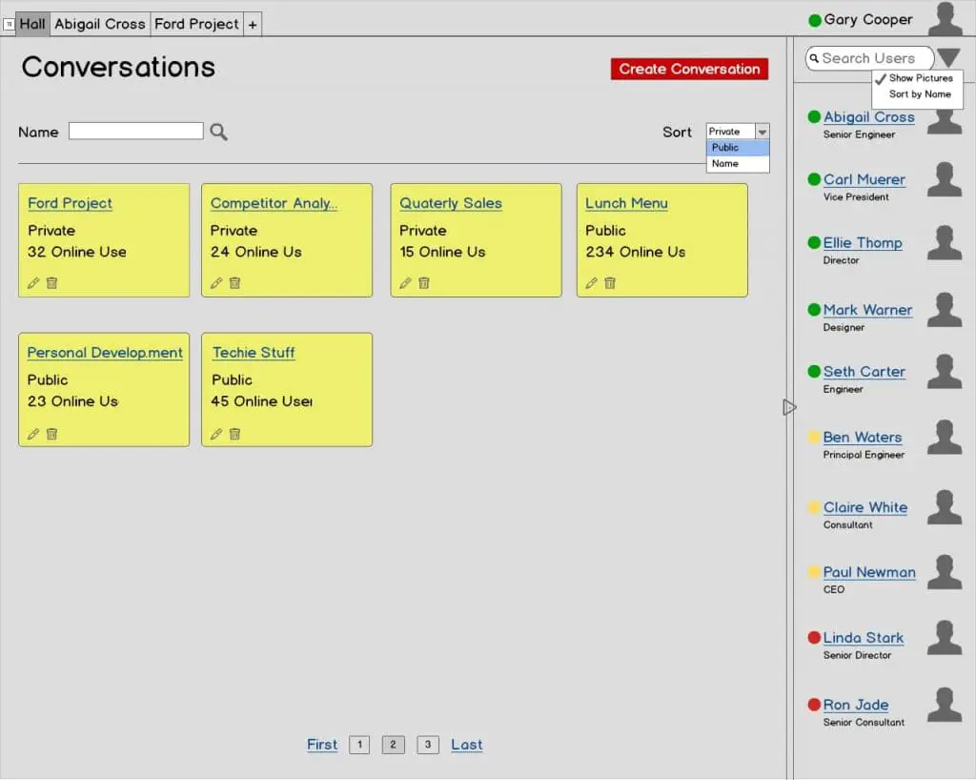This screenshot has width=976, height=780.
Task: Go to page 3 of conversations
Action: coord(428,745)
